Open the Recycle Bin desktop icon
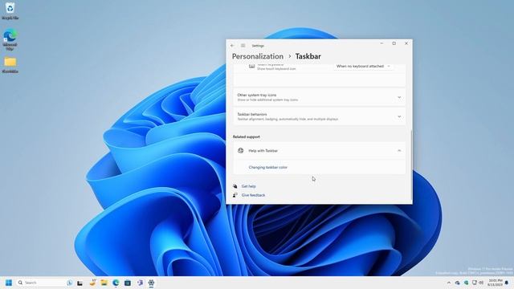This screenshot has width=514, height=289. 10,10
